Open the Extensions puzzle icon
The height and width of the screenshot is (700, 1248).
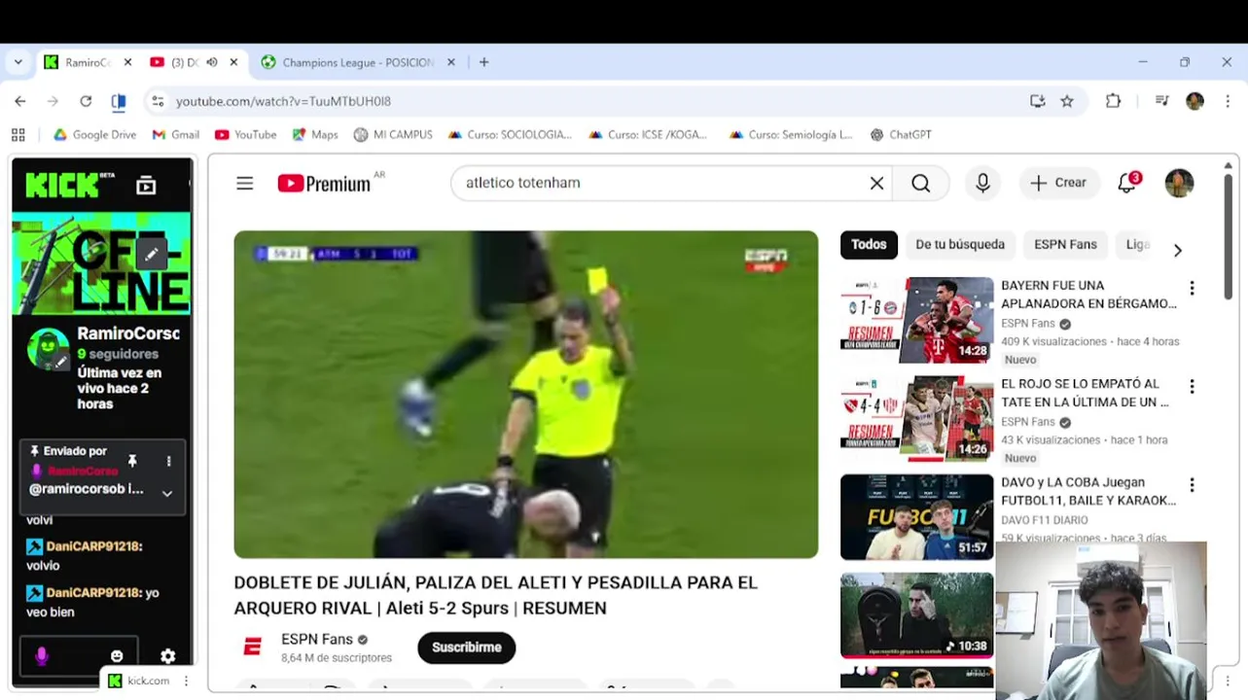[x=1114, y=101]
